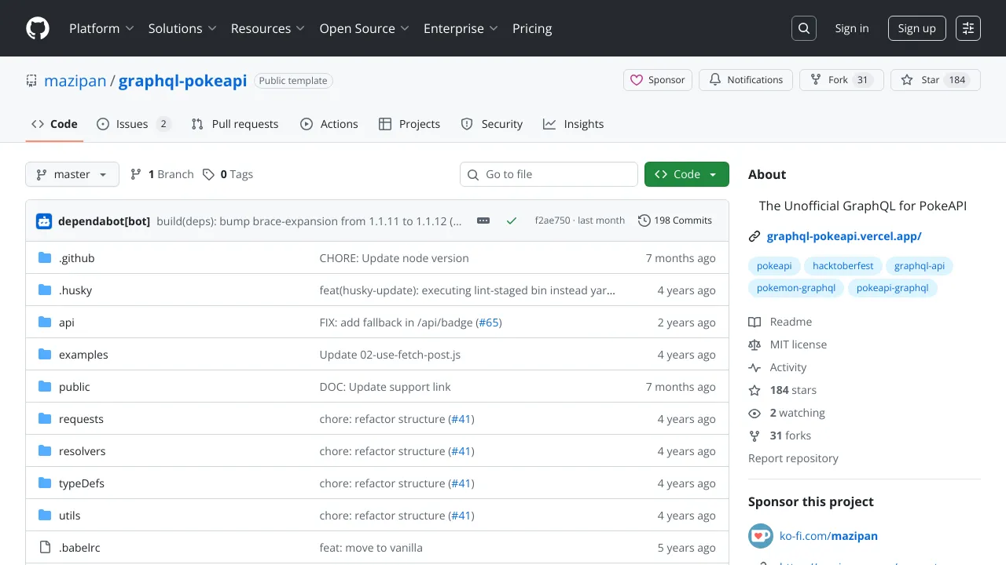Screen dimensions: 1006x565
Task: Open the Resources dropdown menu
Action: [267, 28]
